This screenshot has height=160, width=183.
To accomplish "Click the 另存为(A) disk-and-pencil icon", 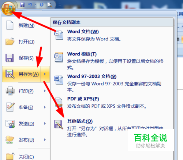I will (10, 74).
